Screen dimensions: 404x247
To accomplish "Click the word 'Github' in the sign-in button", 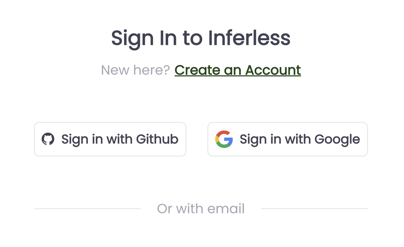I will 157,139.
